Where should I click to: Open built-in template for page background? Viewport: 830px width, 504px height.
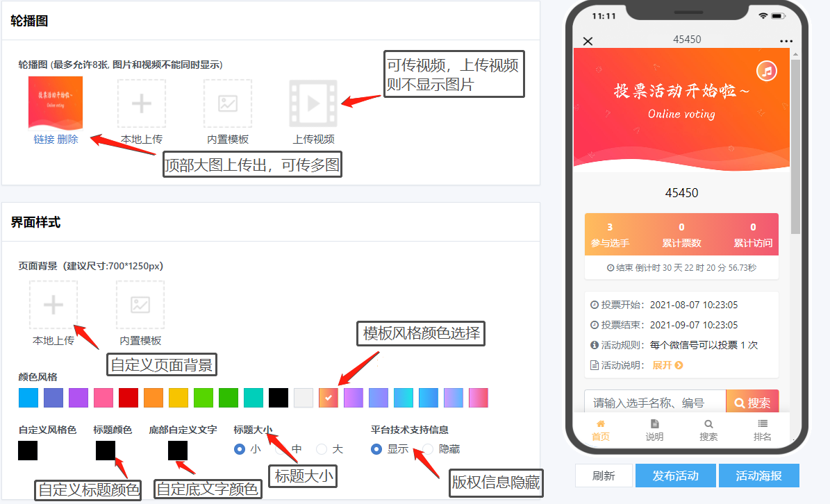coord(140,305)
